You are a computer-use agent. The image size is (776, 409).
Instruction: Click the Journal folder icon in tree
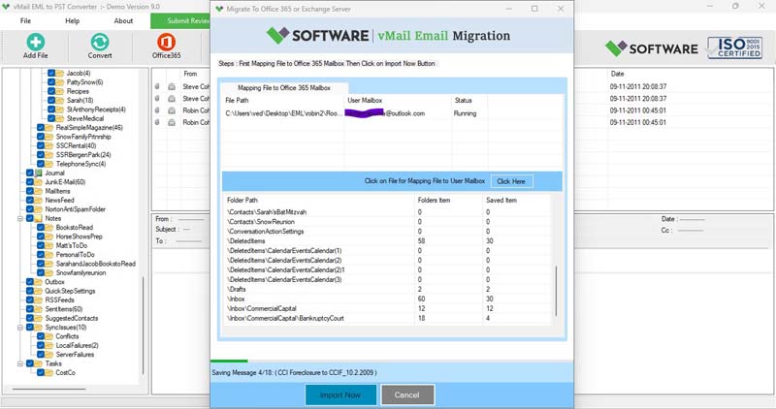(x=39, y=173)
